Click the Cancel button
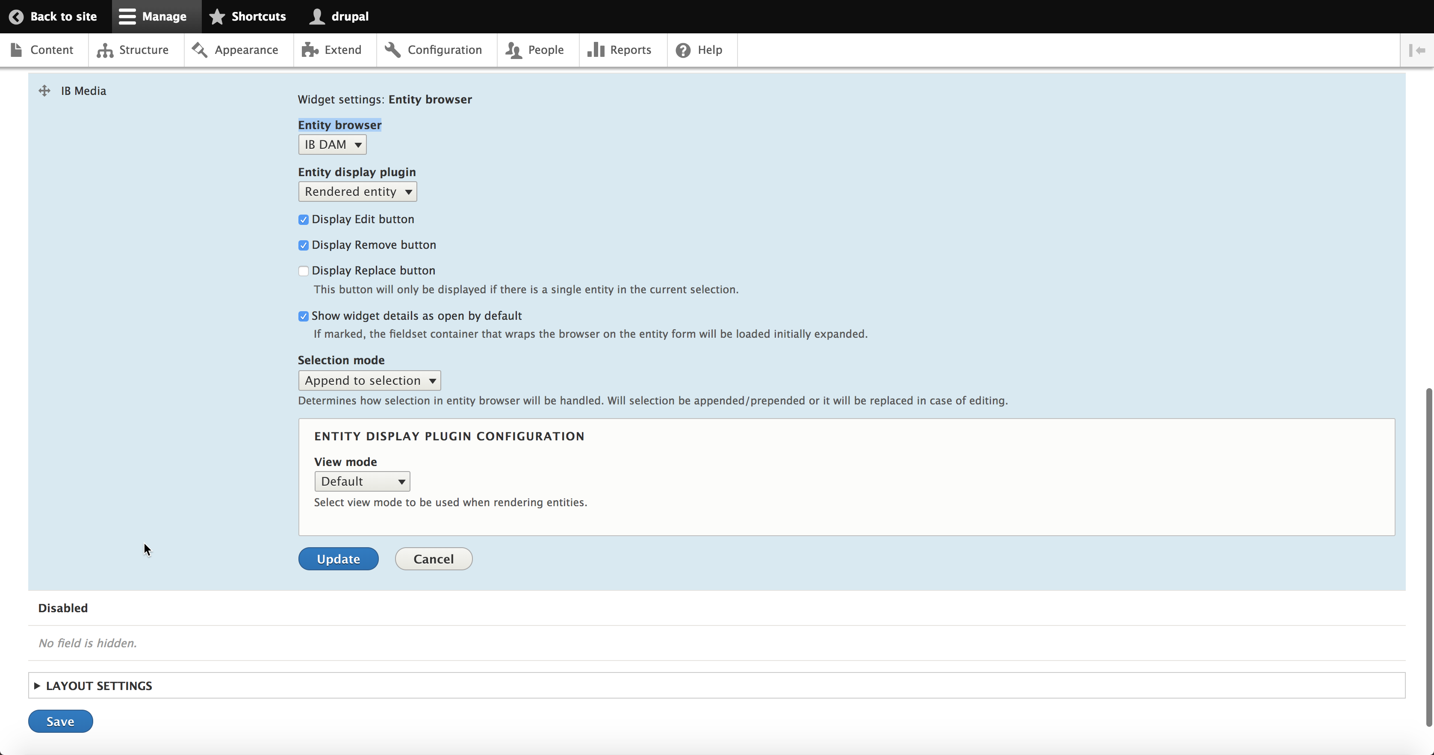Image resolution: width=1434 pixels, height=755 pixels. point(433,559)
